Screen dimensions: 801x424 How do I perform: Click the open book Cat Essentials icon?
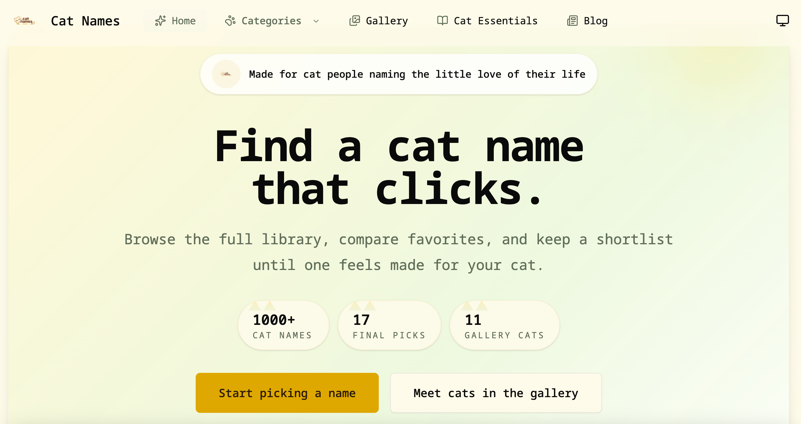click(x=442, y=21)
